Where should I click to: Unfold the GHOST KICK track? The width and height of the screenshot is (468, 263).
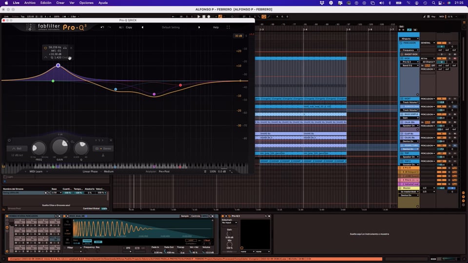pos(402,54)
